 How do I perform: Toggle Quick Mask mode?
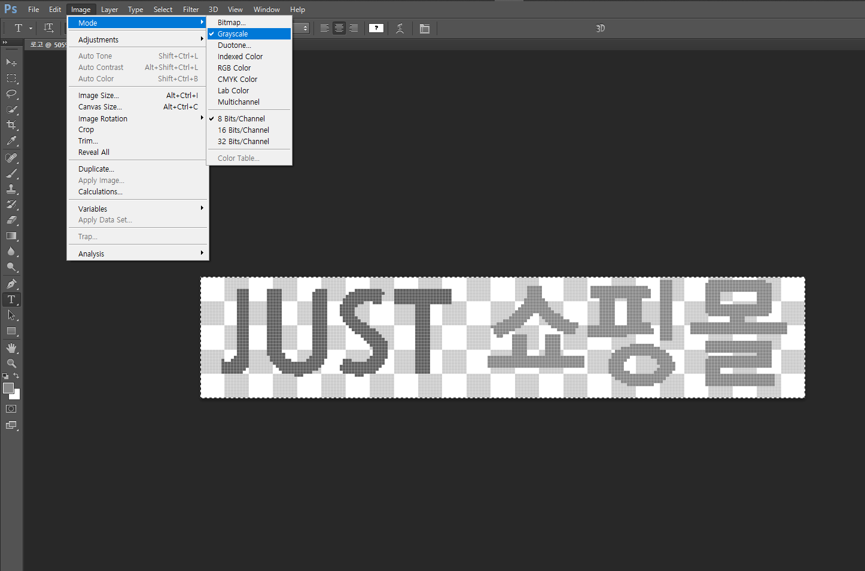point(11,409)
